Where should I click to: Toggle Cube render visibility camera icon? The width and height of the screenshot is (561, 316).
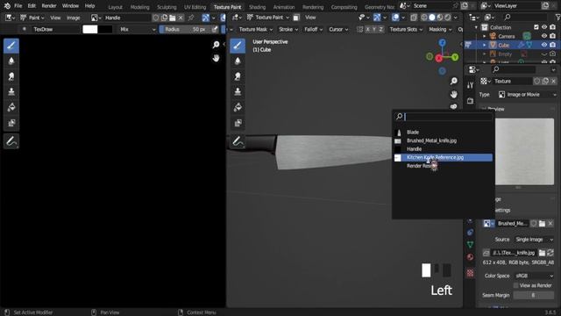pyautogui.click(x=553, y=45)
